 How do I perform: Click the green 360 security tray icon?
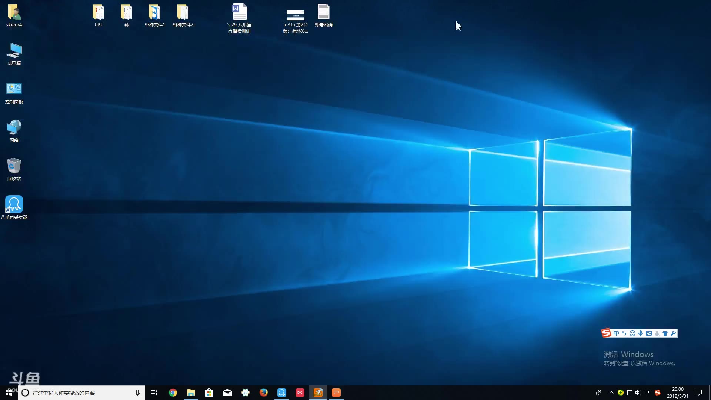pos(621,393)
